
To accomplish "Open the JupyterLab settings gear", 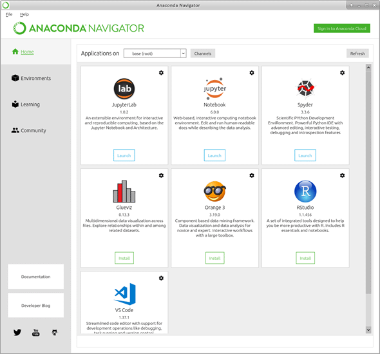I will (x=161, y=73).
